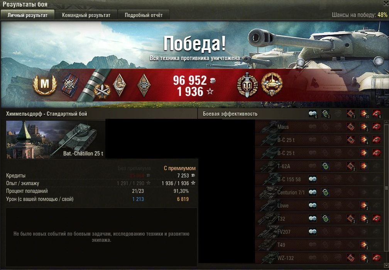Screen dimensions: 389x270
Task: Select the Maus row in effectiveness list
Action: pos(319,127)
